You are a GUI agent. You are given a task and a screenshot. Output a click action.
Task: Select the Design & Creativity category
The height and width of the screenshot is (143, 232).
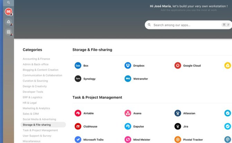35,86
